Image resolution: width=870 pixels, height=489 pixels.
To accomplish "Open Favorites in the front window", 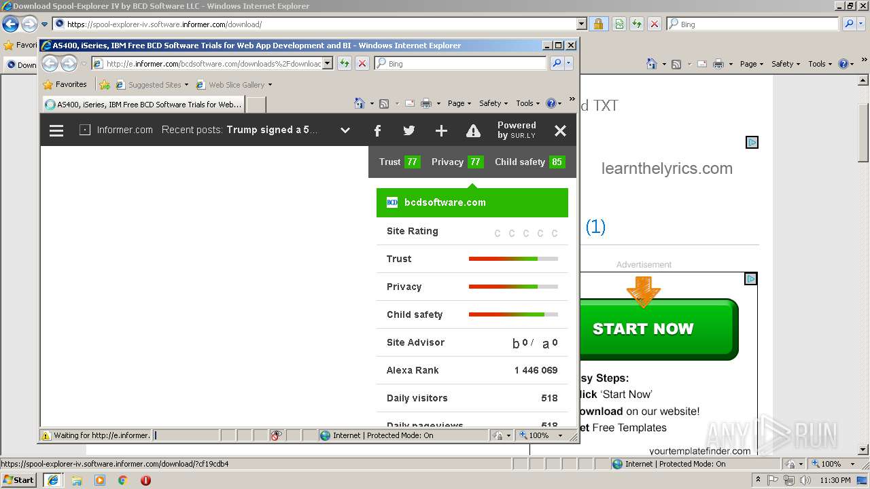I will pos(65,84).
